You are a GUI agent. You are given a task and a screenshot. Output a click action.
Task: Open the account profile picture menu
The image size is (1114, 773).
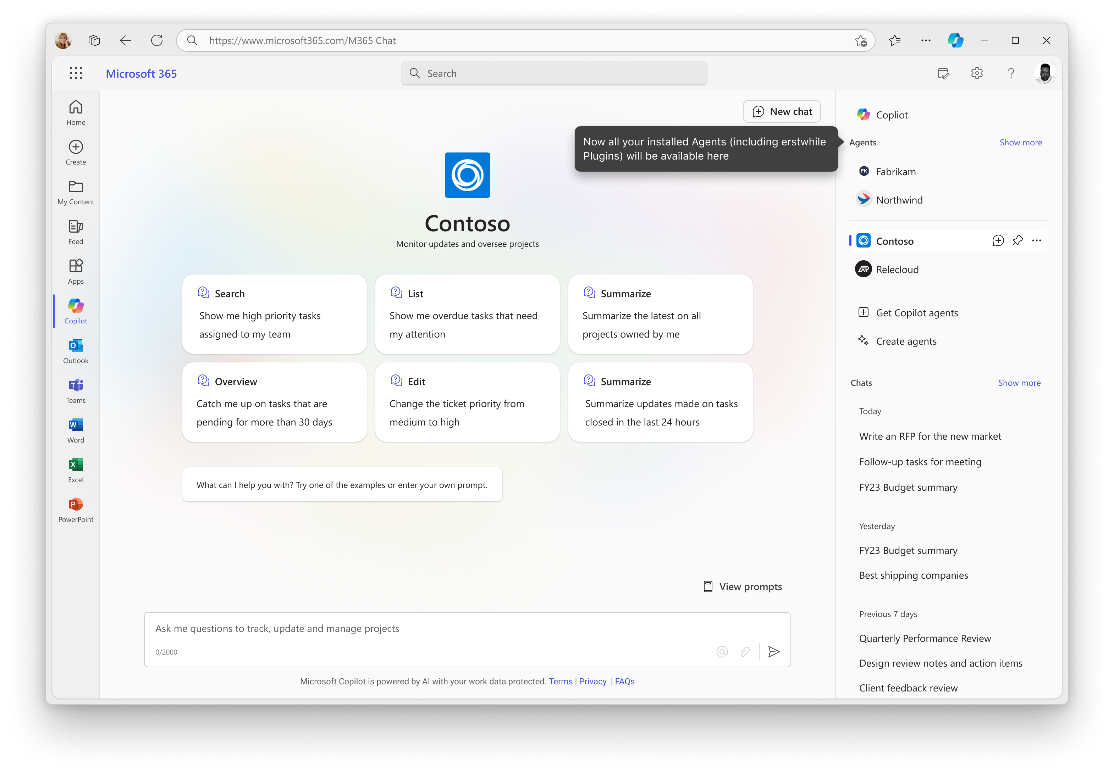[x=1045, y=73]
